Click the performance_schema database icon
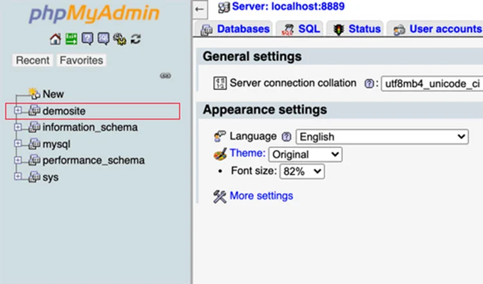This screenshot has width=483, height=284. 34,160
